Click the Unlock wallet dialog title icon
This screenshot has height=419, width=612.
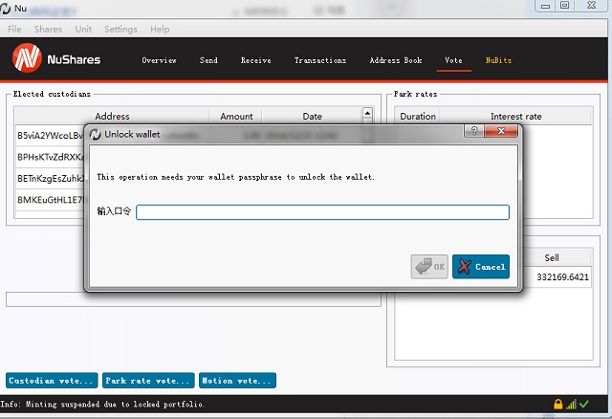[x=96, y=134]
